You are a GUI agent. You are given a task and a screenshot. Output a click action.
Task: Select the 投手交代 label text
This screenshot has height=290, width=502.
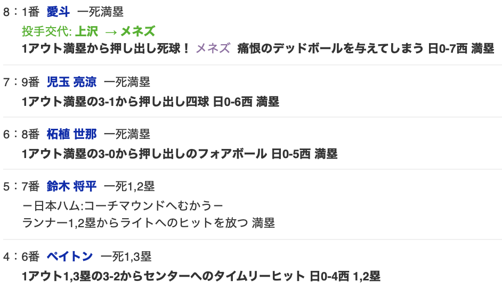pos(47,31)
